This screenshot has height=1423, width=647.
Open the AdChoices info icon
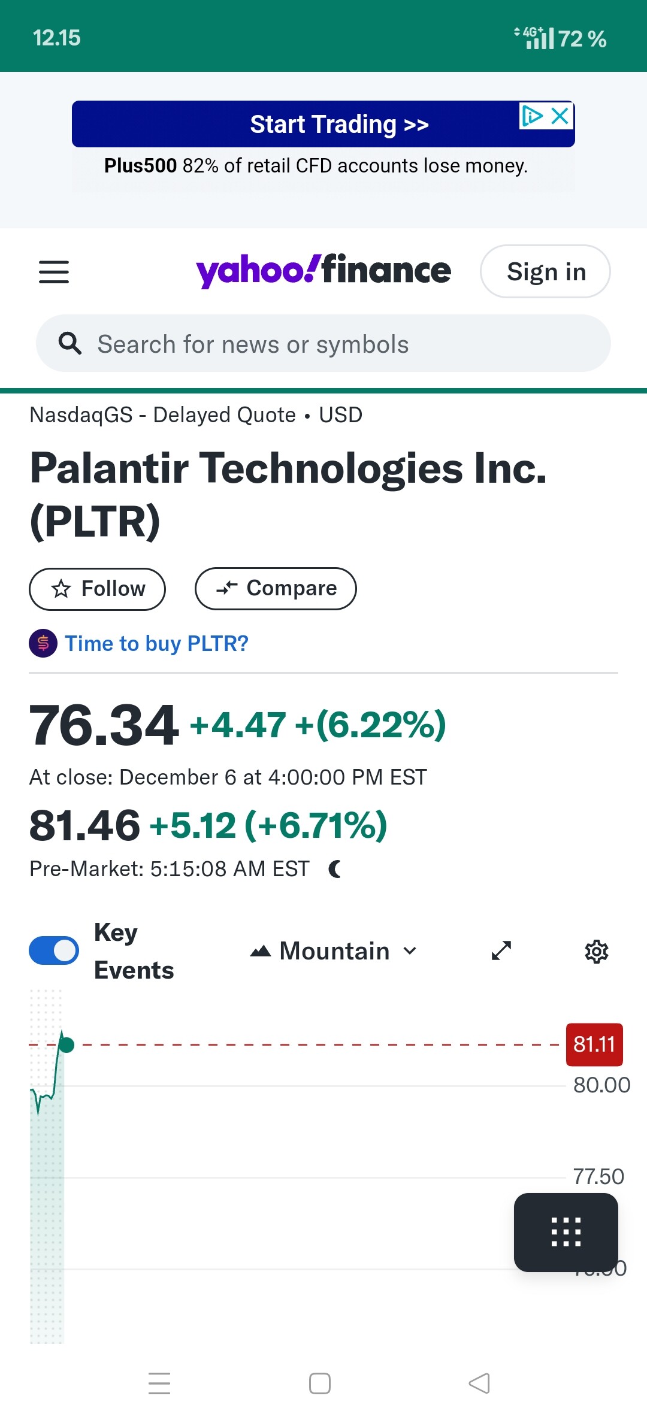coord(531,116)
